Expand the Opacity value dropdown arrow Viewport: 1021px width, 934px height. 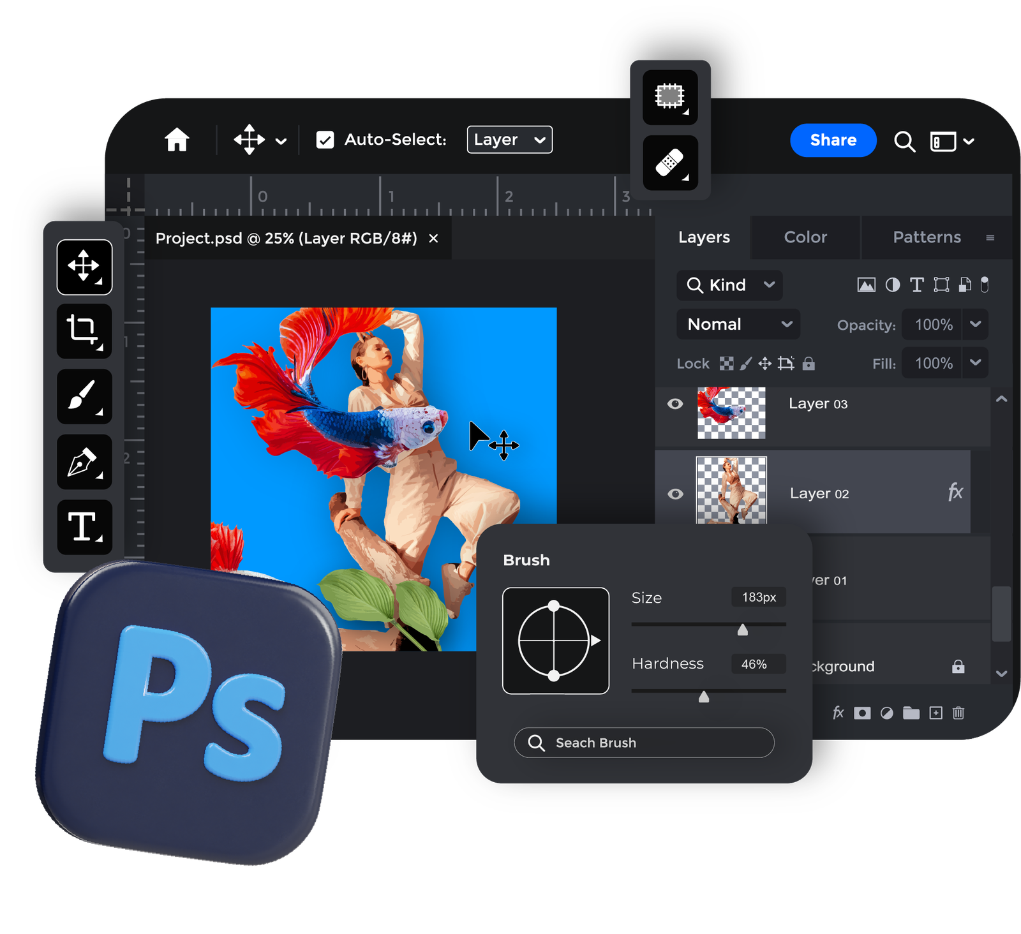click(x=976, y=324)
